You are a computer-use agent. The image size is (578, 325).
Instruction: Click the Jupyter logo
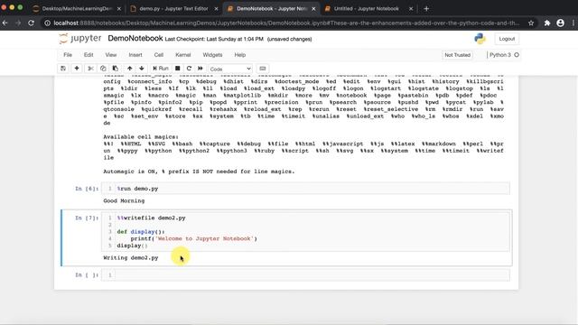pyautogui.click(x=80, y=38)
